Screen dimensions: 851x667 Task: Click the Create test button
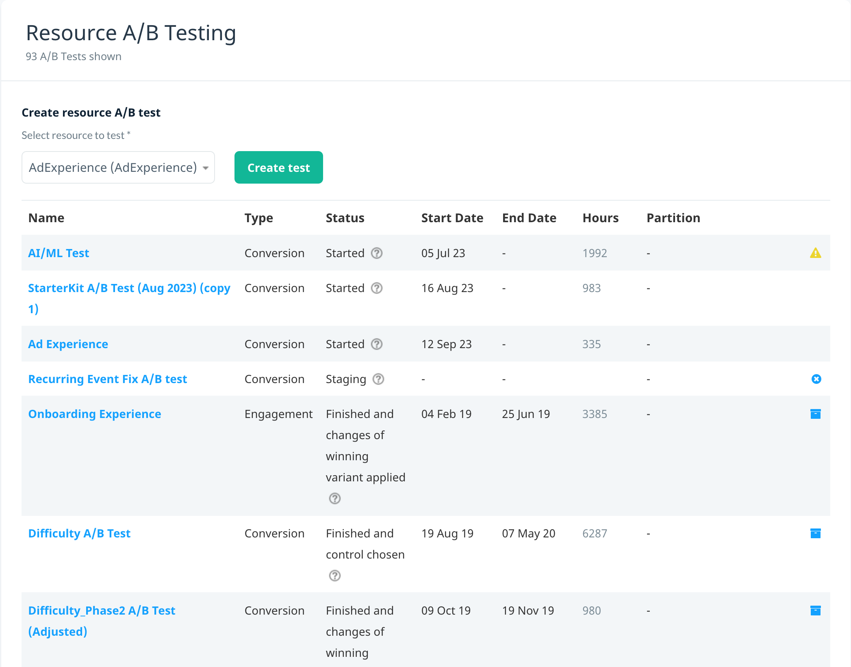[278, 167]
